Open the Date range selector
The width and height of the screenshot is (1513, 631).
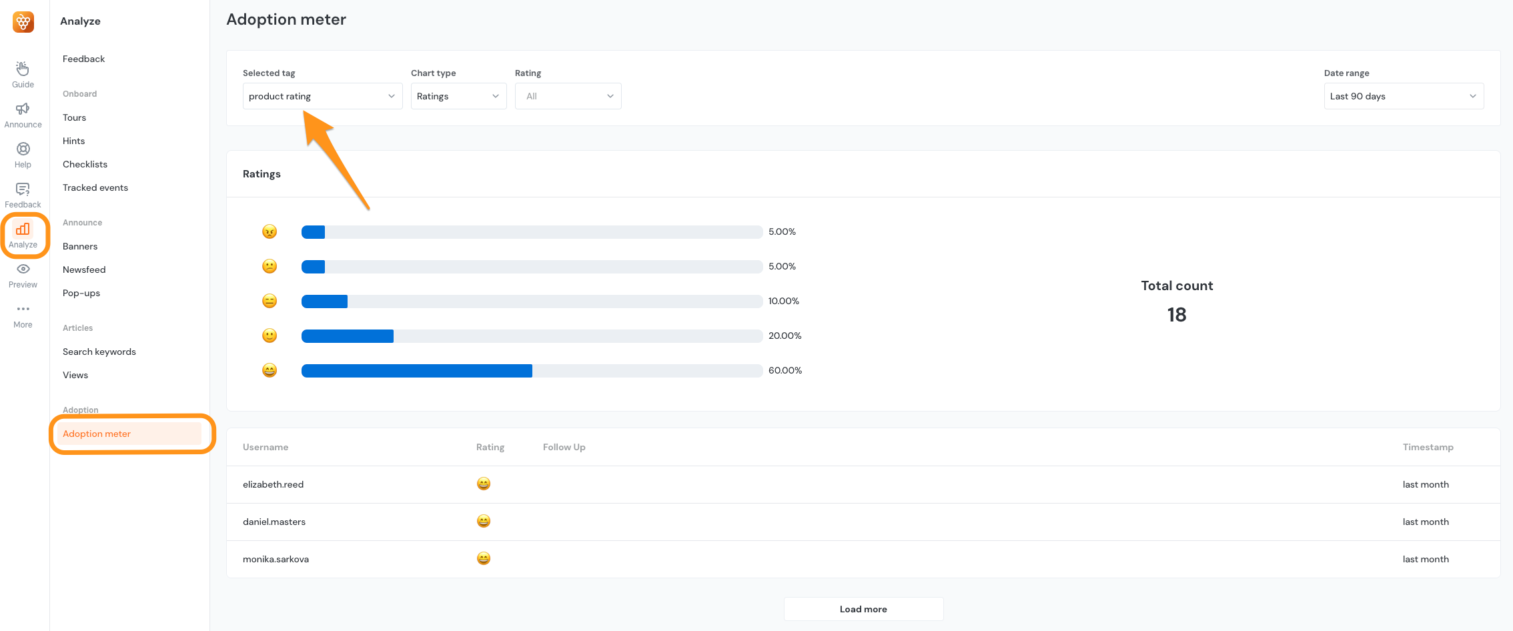point(1403,95)
